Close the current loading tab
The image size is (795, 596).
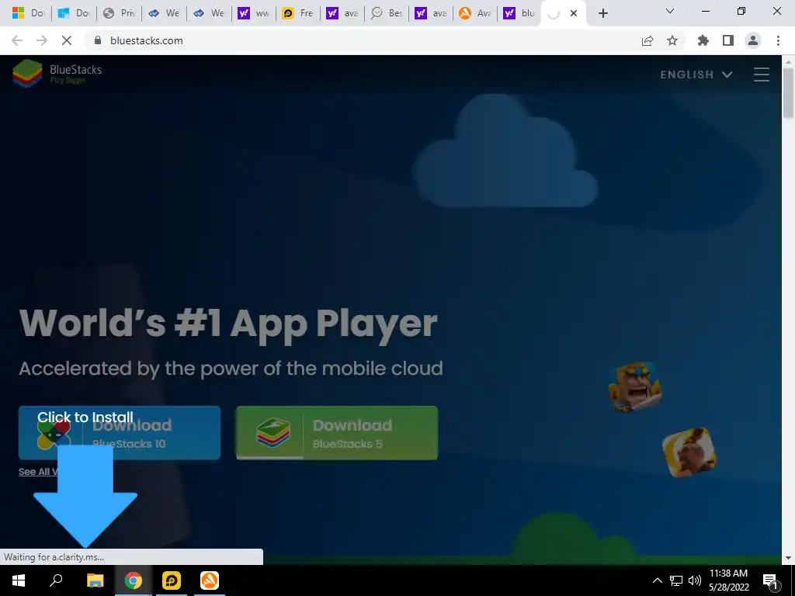574,13
